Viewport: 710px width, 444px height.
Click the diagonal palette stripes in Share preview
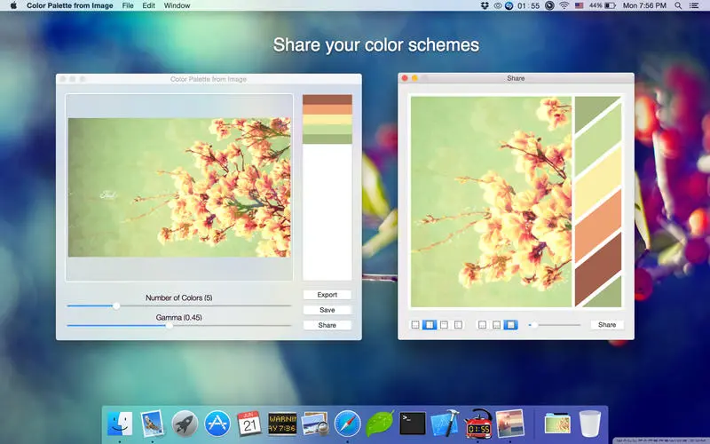coord(597,202)
